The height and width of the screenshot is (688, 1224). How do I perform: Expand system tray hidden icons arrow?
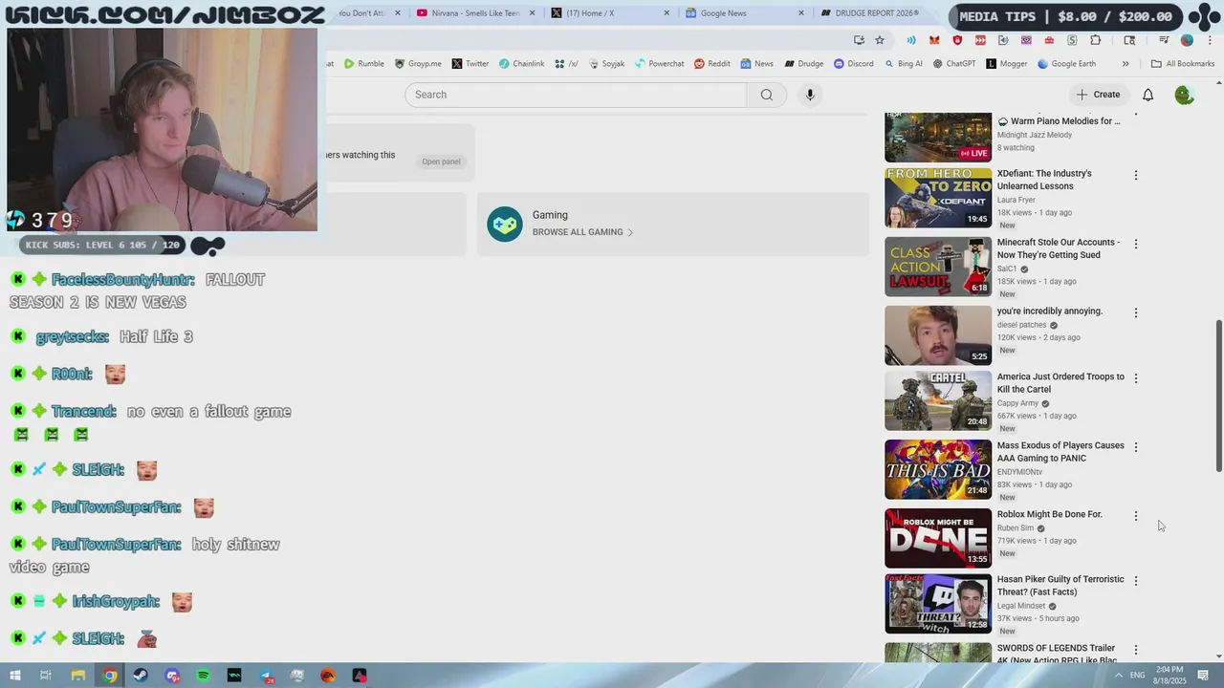[1119, 676]
